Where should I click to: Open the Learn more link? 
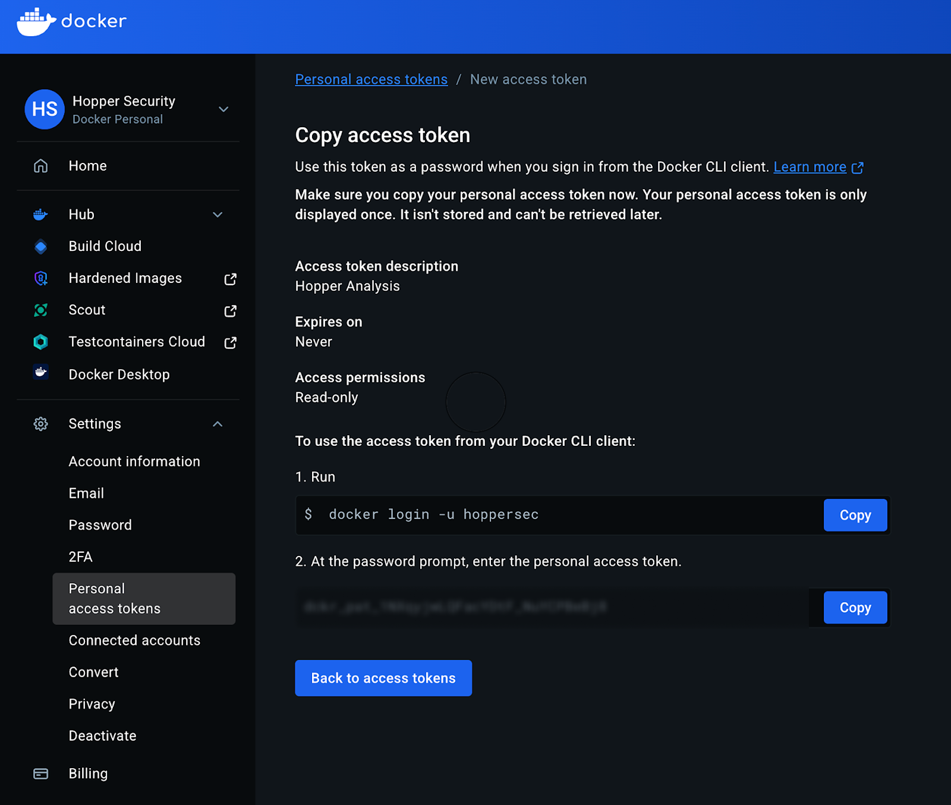pyautogui.click(x=810, y=167)
